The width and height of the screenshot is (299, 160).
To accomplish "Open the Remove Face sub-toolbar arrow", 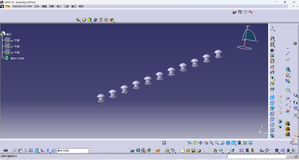I will (114, 22).
